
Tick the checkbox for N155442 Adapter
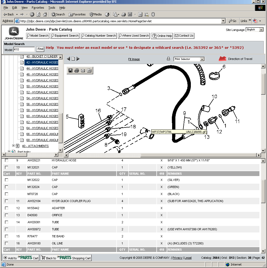(7, 208)
